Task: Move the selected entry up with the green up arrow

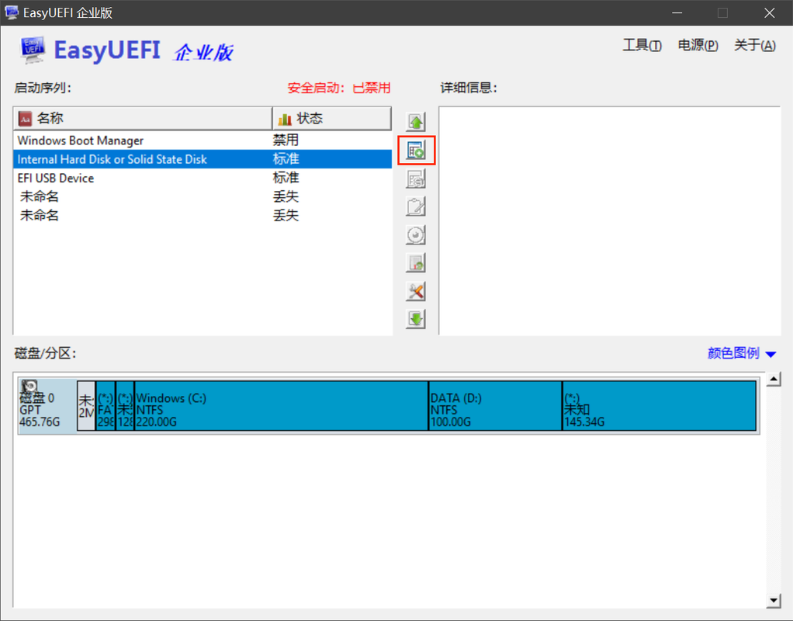Action: click(x=416, y=122)
